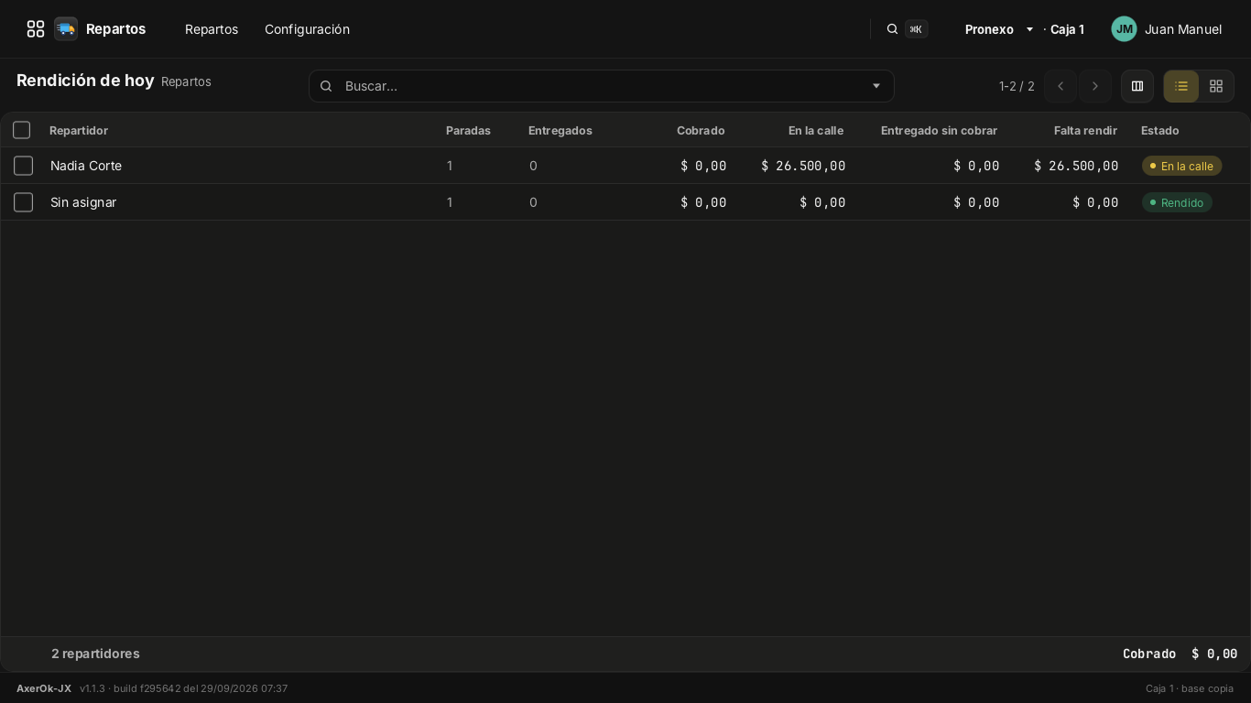Sort by Entregado sin cobrar column header
Screen dimensions: 1251x703
click(x=939, y=130)
